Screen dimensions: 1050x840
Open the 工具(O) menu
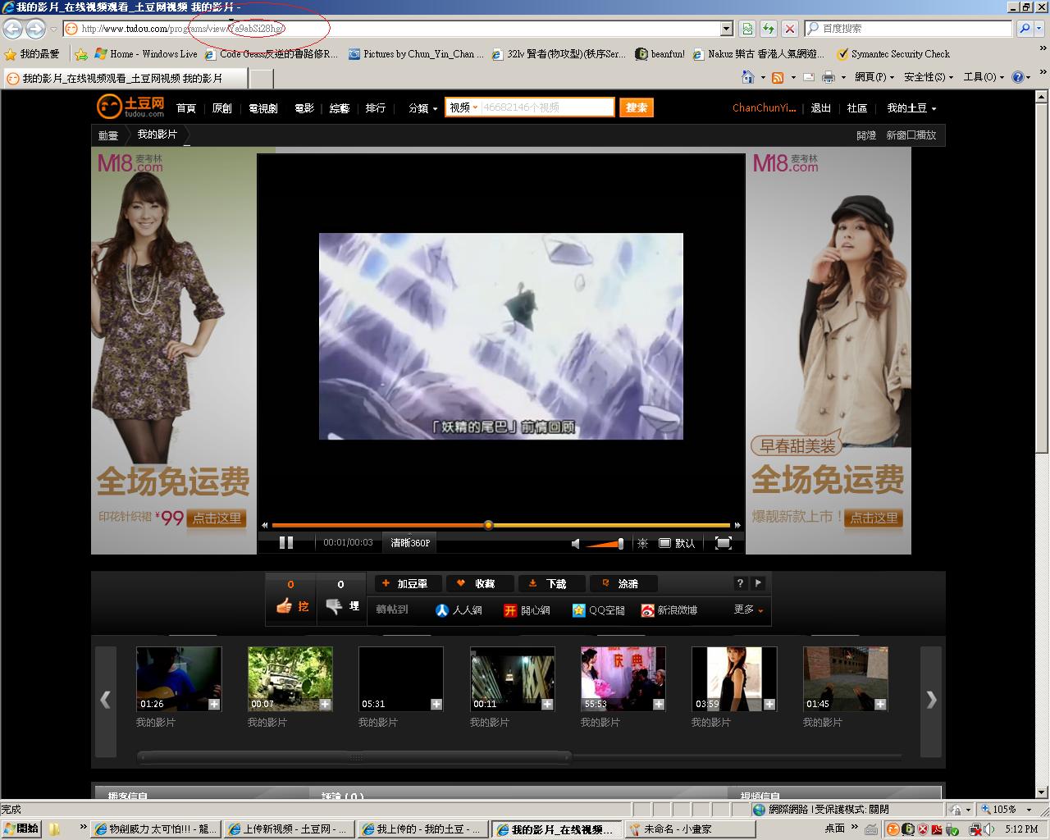tap(984, 77)
